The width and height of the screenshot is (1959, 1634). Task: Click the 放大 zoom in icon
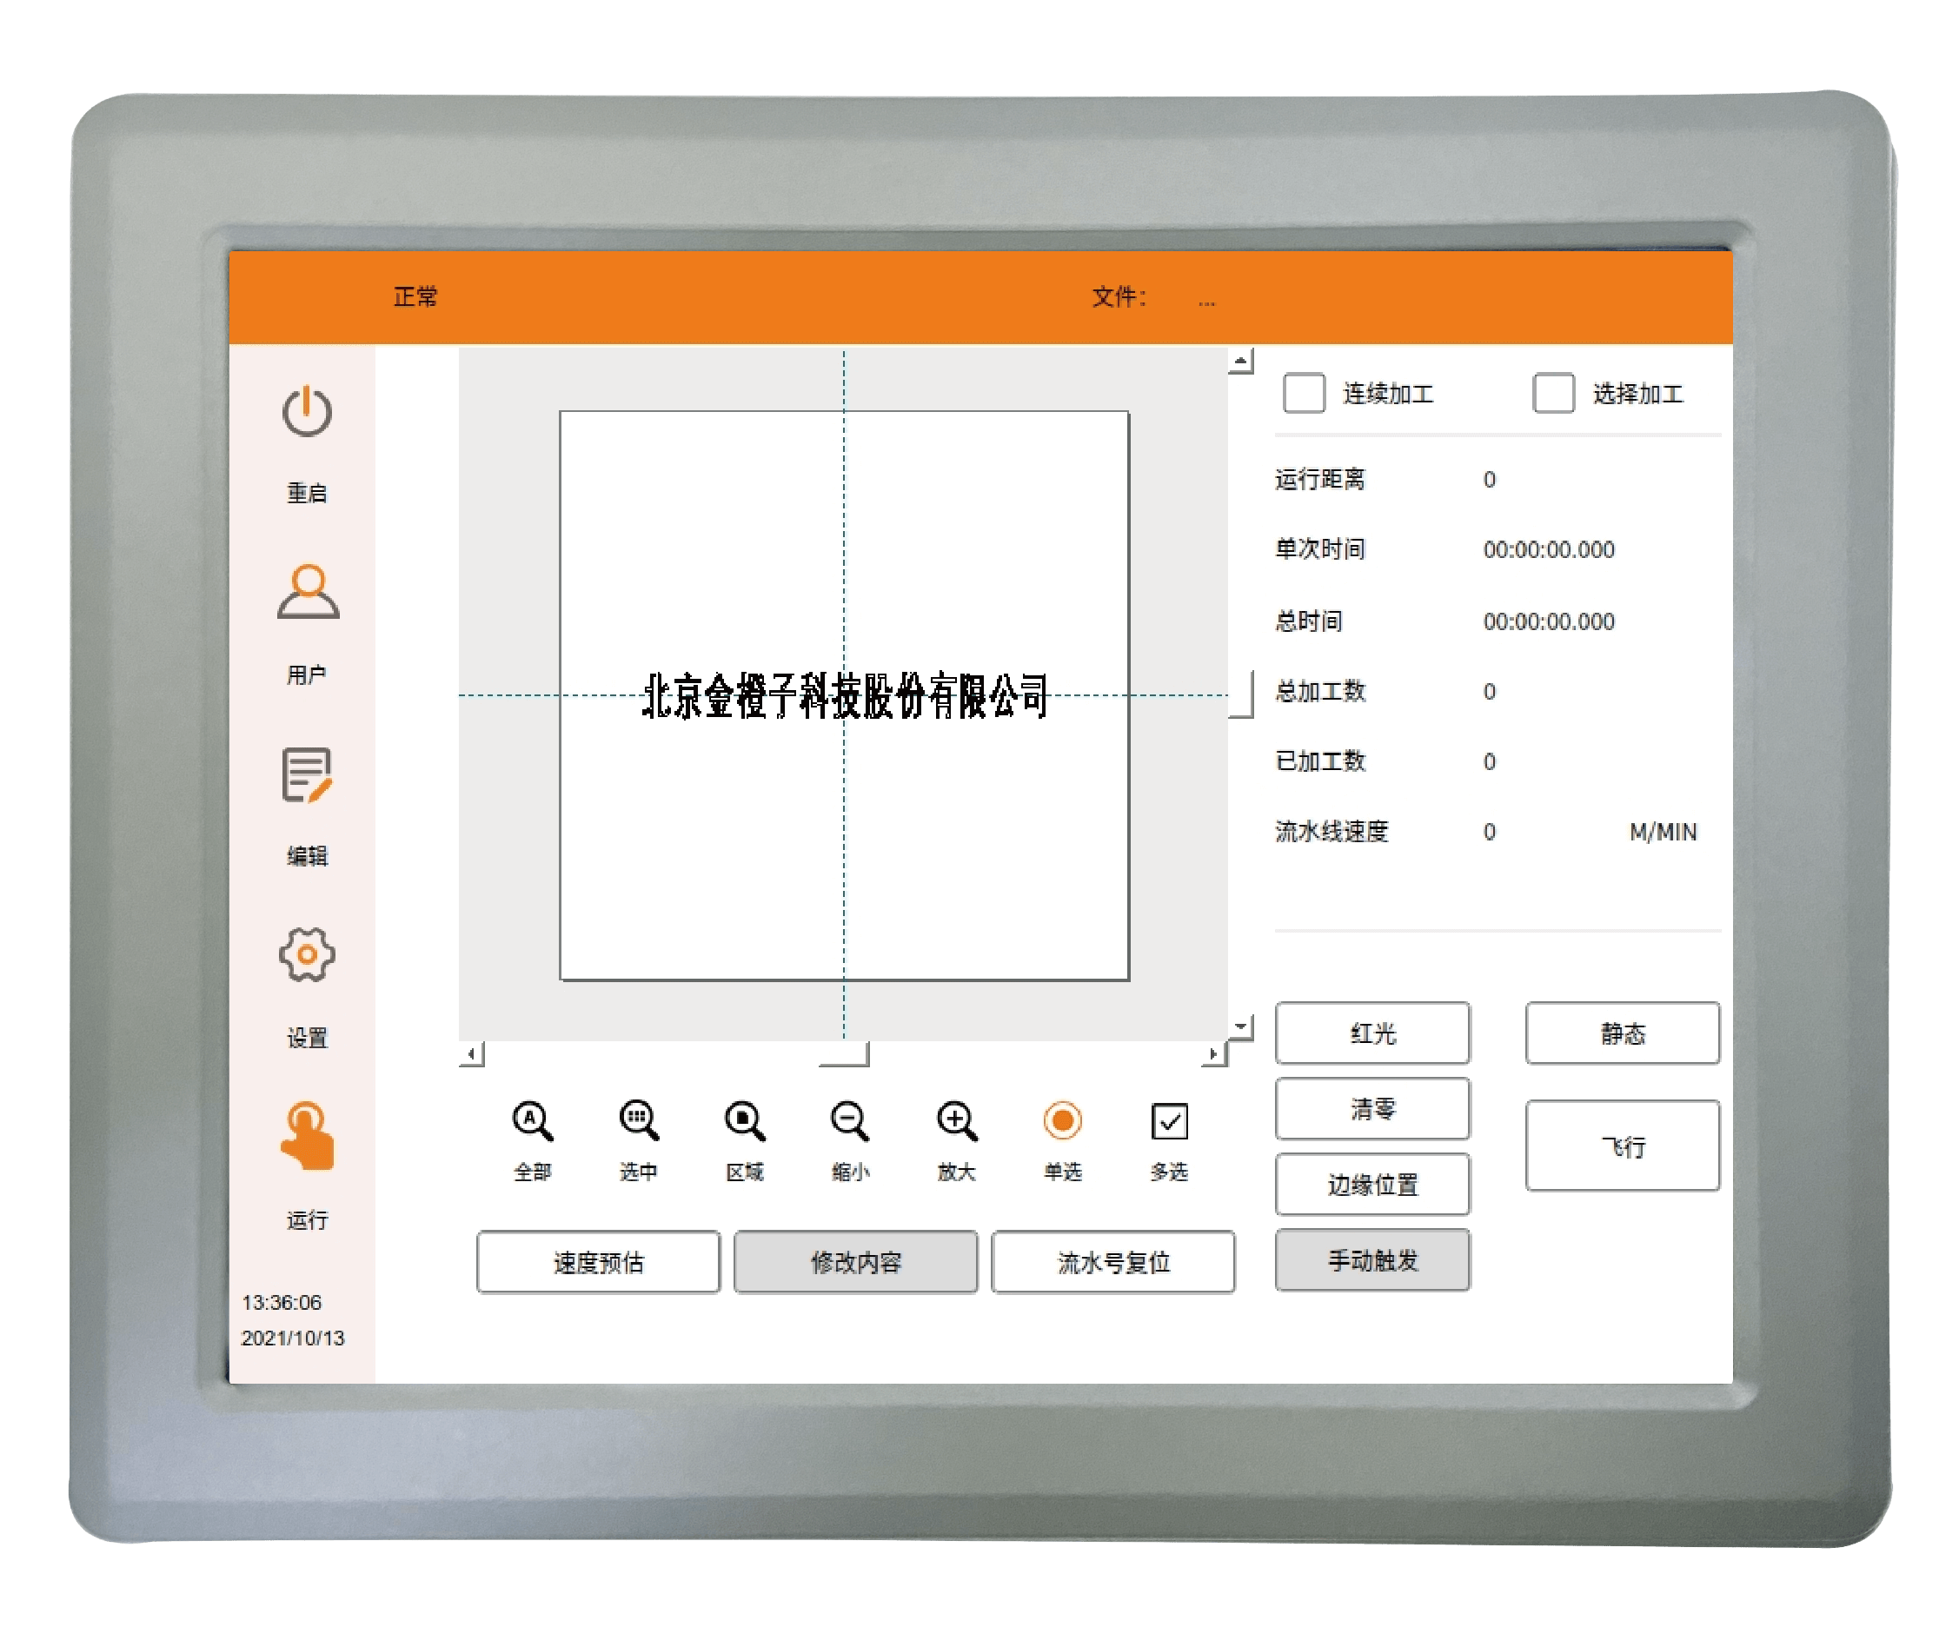[x=957, y=1121]
